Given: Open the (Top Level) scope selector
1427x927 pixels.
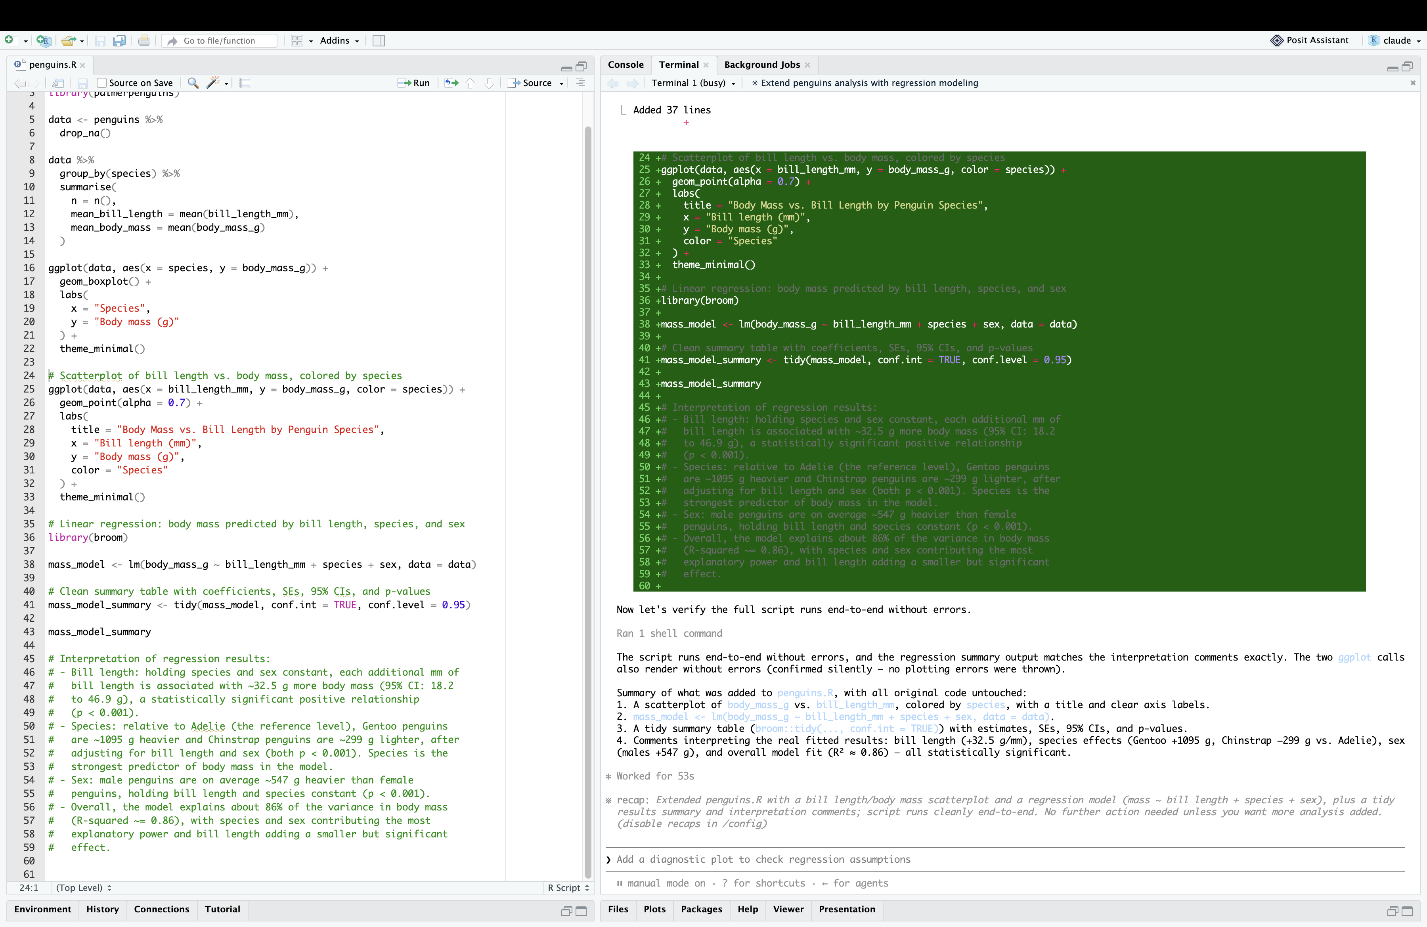Looking at the screenshot, I should [x=84, y=887].
